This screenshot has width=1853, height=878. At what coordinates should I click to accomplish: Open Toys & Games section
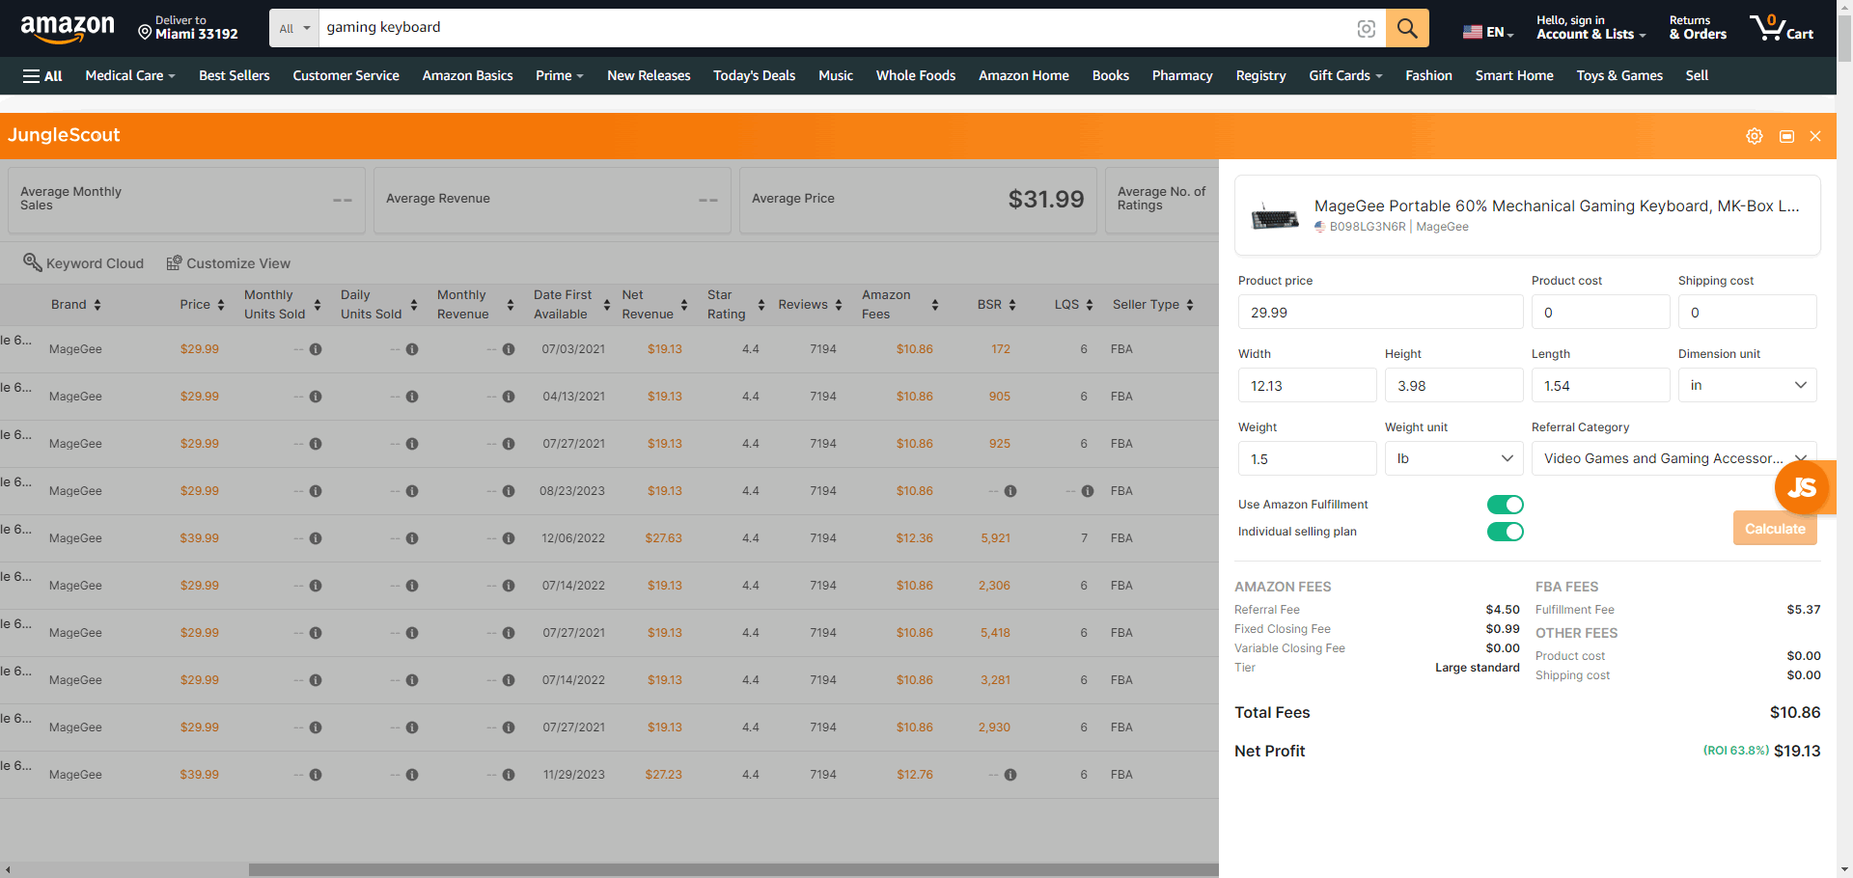coord(1619,76)
